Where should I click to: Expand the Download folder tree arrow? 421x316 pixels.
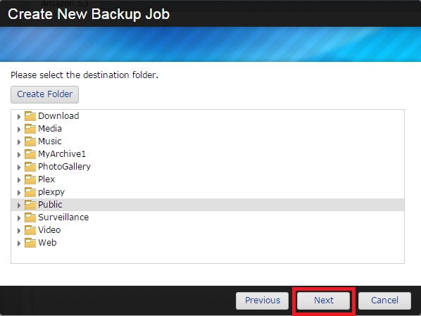(x=19, y=117)
